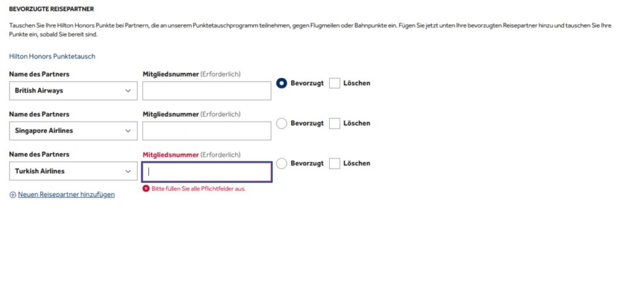Check Löschen box for Singapore Airlines
621x285 pixels.
click(x=334, y=123)
